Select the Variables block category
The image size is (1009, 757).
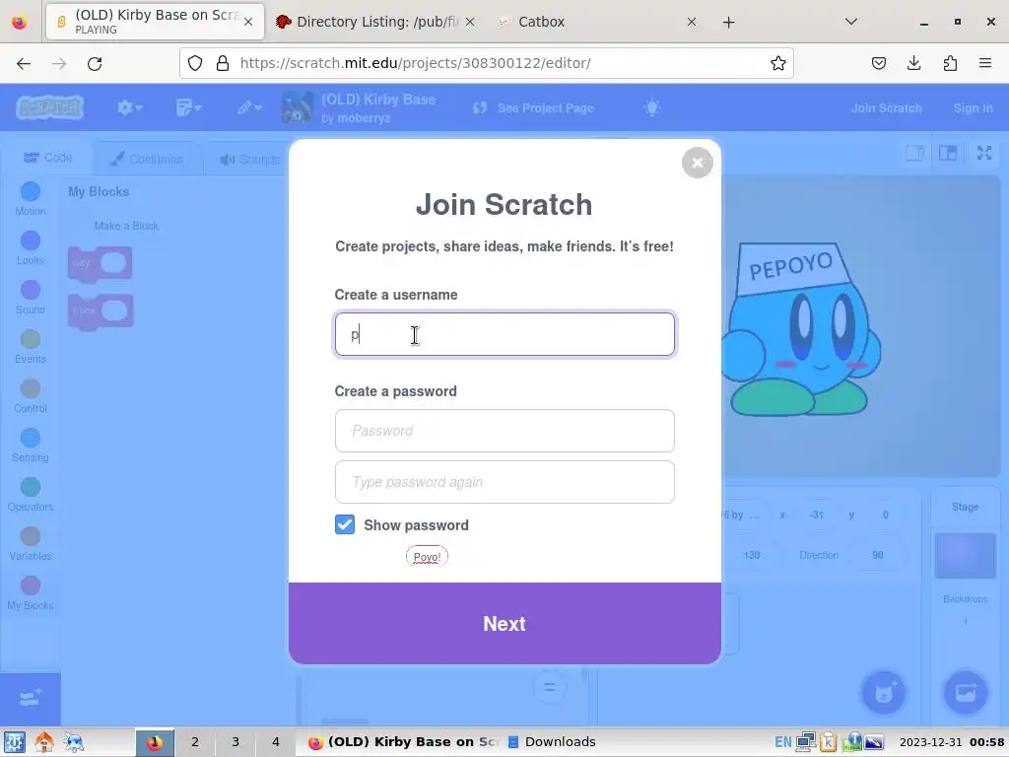tap(31, 543)
